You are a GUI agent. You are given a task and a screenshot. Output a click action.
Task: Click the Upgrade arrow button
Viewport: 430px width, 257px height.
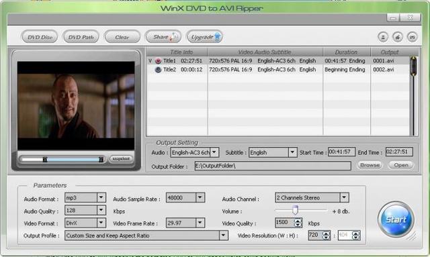[x=204, y=37]
